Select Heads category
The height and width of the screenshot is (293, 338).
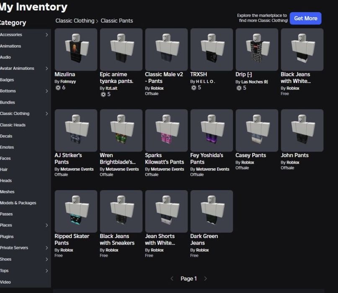[6, 181]
